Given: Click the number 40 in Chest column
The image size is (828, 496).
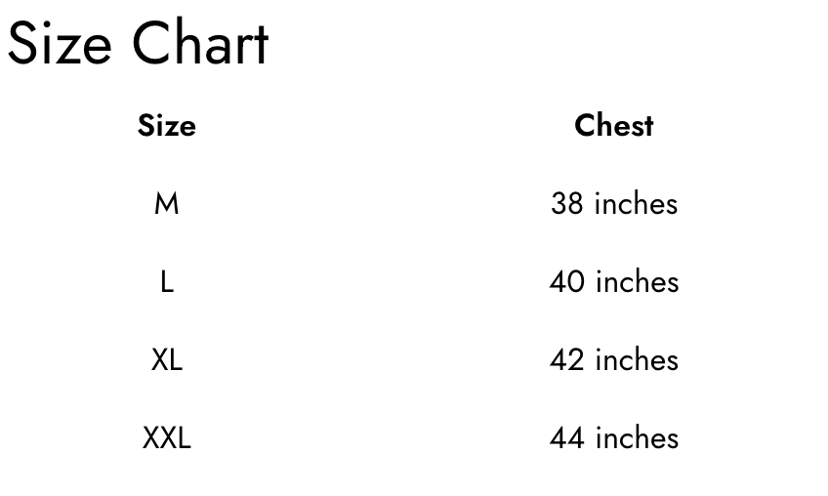Looking at the screenshot, I should coord(566,282).
